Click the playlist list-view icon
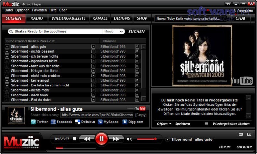The width and height of the screenshot is (257, 154). (206, 124)
